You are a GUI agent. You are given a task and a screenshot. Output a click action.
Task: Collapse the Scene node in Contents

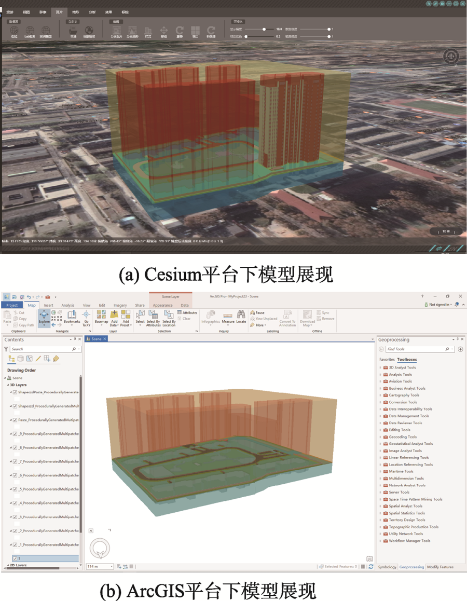pyautogui.click(x=5, y=378)
